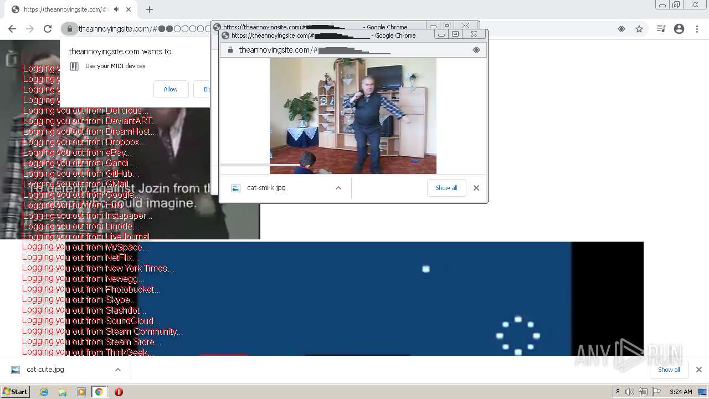709x399 pixels.
Task: Click the red stop-sign taskbar icon
Action: click(x=119, y=392)
